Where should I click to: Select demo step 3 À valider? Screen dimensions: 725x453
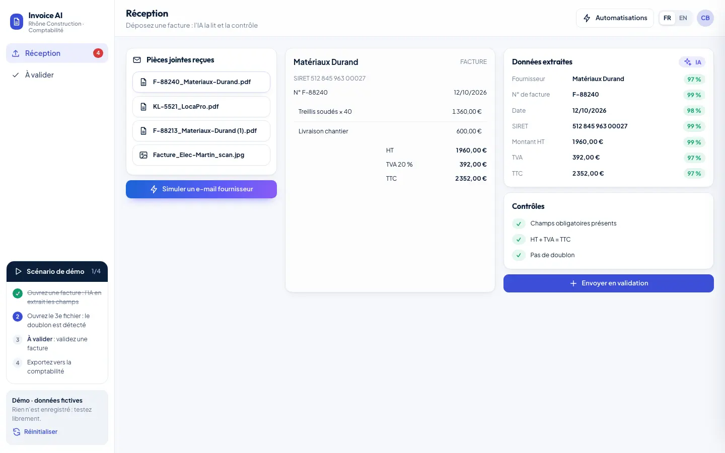57,344
